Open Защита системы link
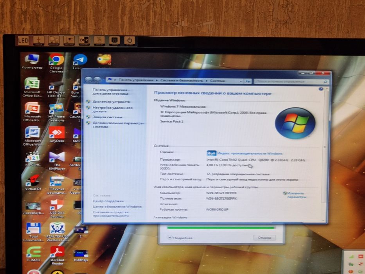365x274 pixels. [x=107, y=117]
